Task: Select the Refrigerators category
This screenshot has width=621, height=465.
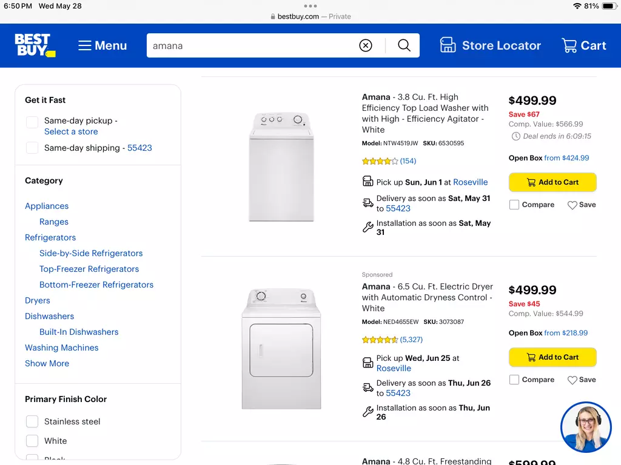Action: click(x=50, y=237)
